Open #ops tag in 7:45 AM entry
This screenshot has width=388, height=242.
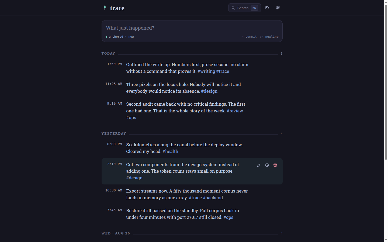(x=228, y=217)
